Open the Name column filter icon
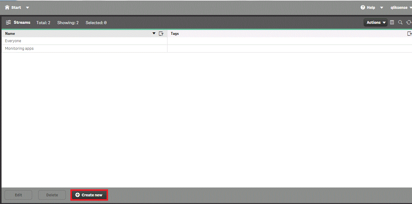The width and height of the screenshot is (412, 204). click(x=161, y=34)
